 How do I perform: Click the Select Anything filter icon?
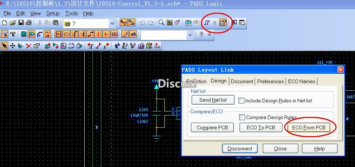click(4, 34)
